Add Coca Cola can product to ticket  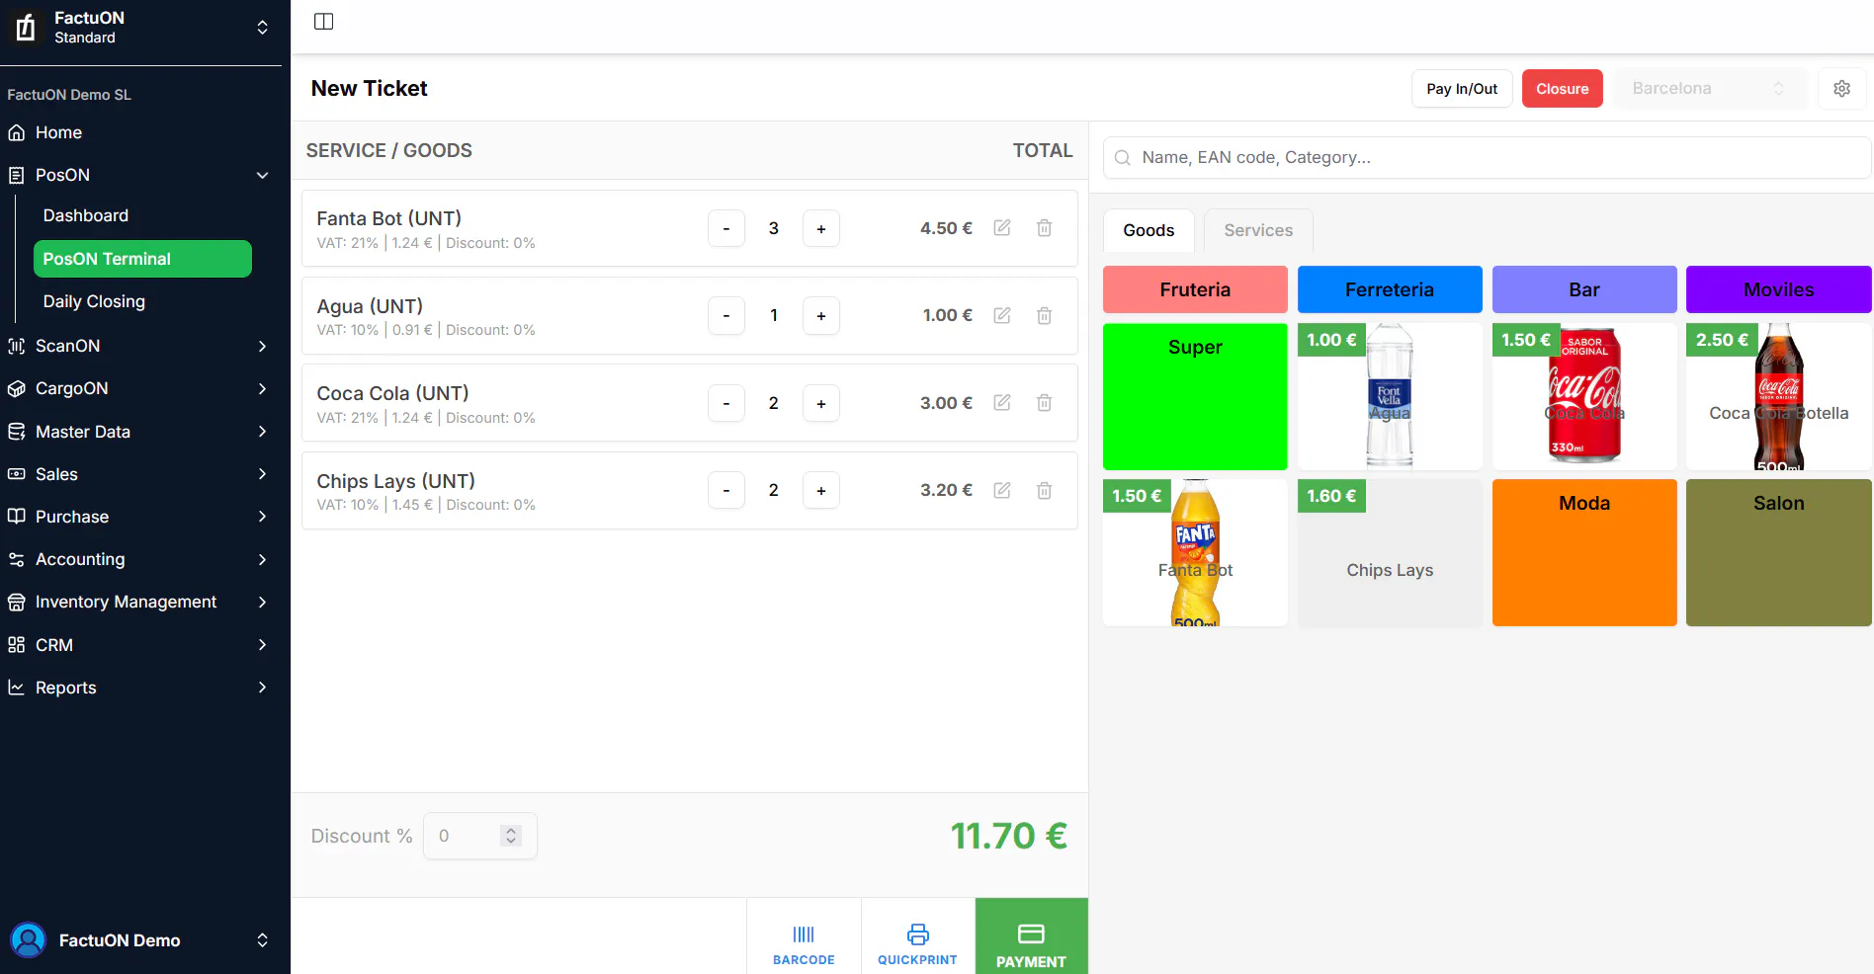[x=1584, y=396]
